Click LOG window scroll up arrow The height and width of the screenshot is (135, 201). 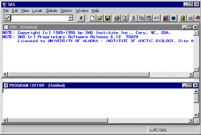tap(196, 33)
